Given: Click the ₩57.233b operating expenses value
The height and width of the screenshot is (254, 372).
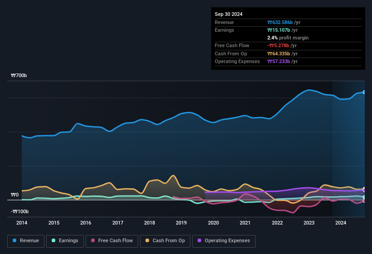Looking at the screenshot, I should point(279,62).
